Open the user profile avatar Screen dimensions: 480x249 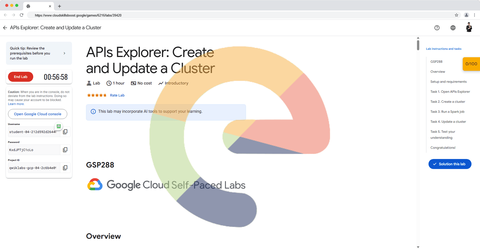(469, 27)
